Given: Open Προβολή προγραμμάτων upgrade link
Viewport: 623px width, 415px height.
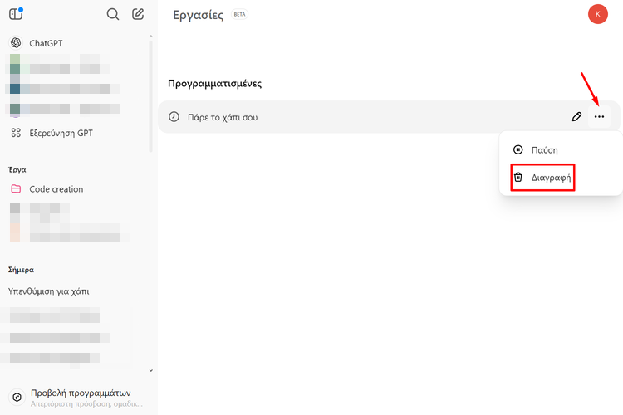Looking at the screenshot, I should tap(80, 393).
